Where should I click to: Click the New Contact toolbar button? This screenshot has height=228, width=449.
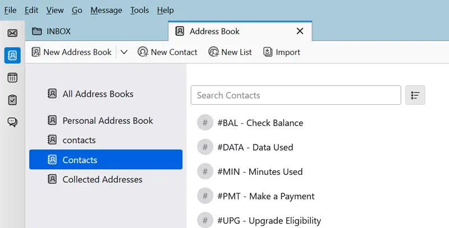(x=167, y=52)
